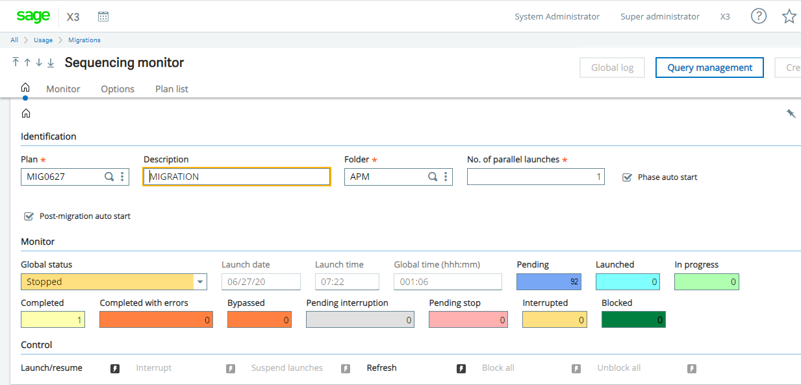The width and height of the screenshot is (801, 385).
Task: Click the blue Pending count box
Action: click(549, 282)
